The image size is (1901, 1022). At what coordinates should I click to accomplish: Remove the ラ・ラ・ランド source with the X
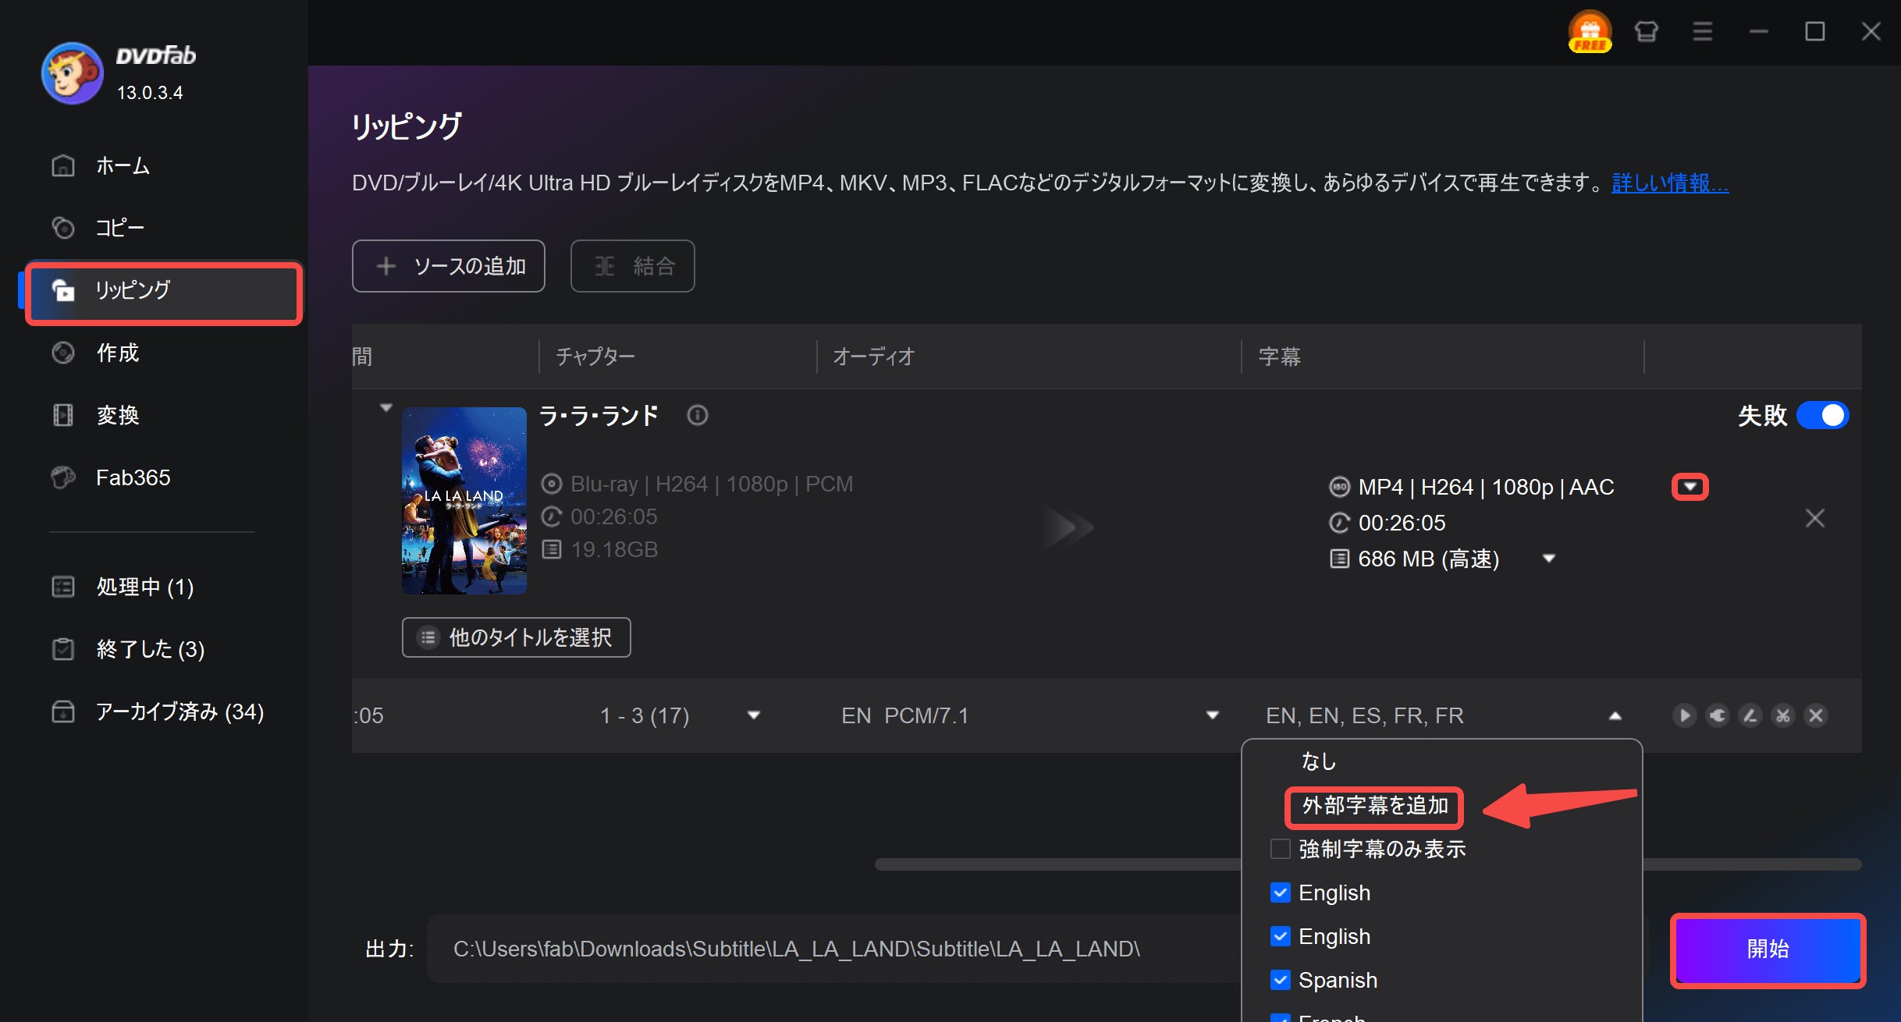click(1815, 518)
